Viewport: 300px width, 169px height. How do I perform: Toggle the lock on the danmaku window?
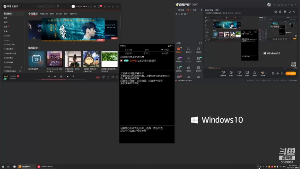point(169,46)
